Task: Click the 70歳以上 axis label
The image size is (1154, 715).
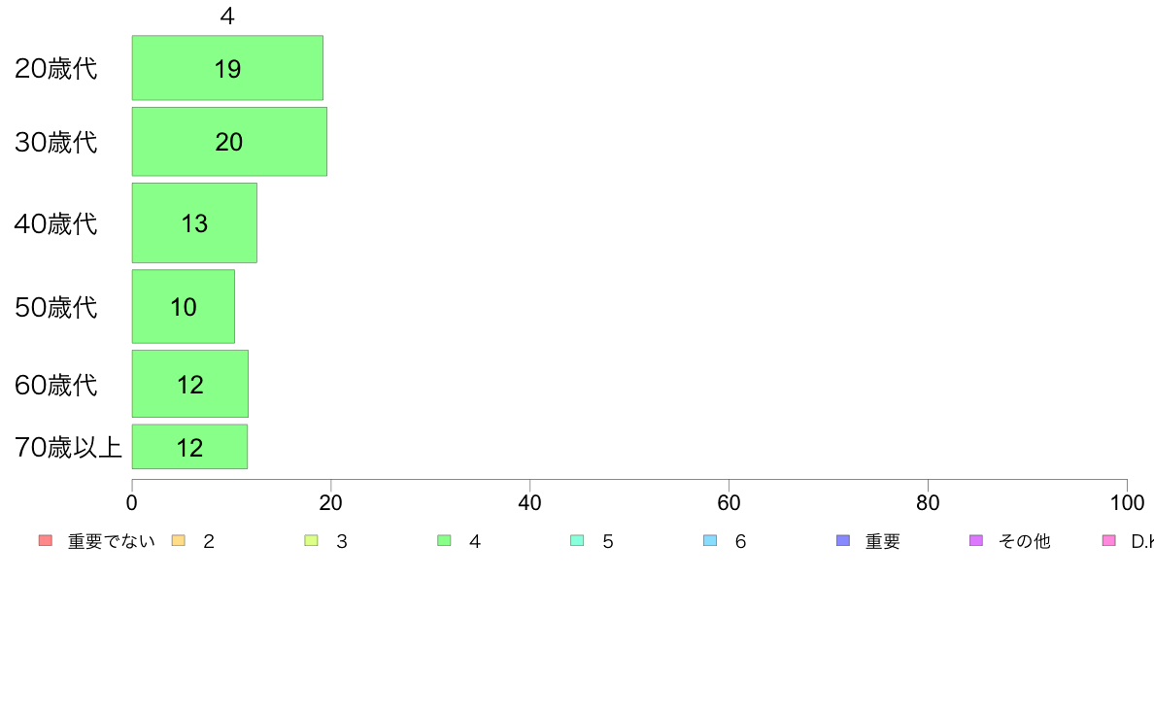Action: click(x=68, y=447)
